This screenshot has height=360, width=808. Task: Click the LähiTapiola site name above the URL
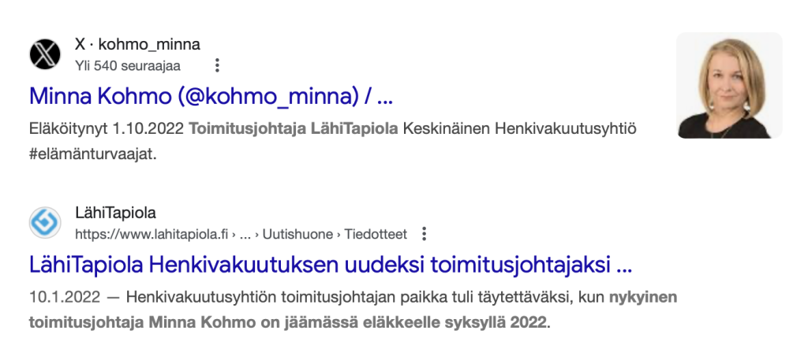point(115,213)
